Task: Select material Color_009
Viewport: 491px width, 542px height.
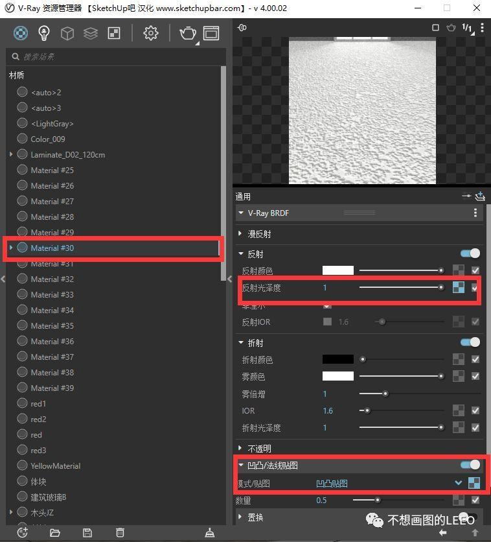Action: click(x=48, y=139)
